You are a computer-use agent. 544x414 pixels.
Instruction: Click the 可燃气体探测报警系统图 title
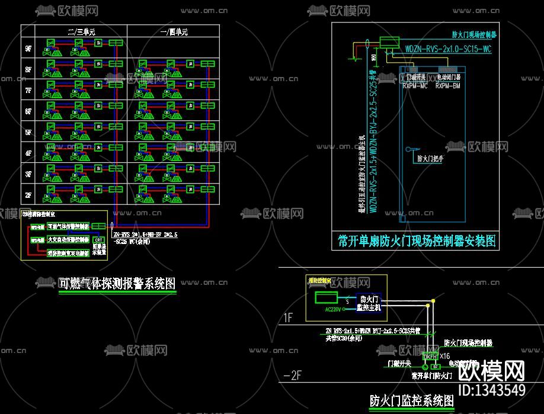click(117, 284)
